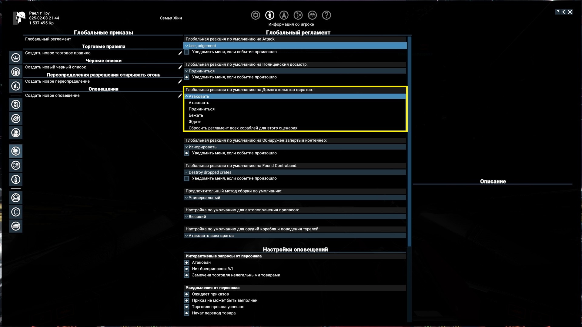Viewport: 582px width, 327px height.
Task: Toggle the Торговля прошла успешно checkbox
Action: [187, 307]
